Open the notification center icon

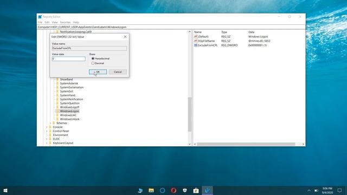point(339,190)
